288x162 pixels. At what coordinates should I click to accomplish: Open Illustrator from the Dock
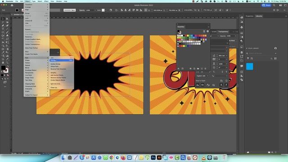[x=159, y=157]
